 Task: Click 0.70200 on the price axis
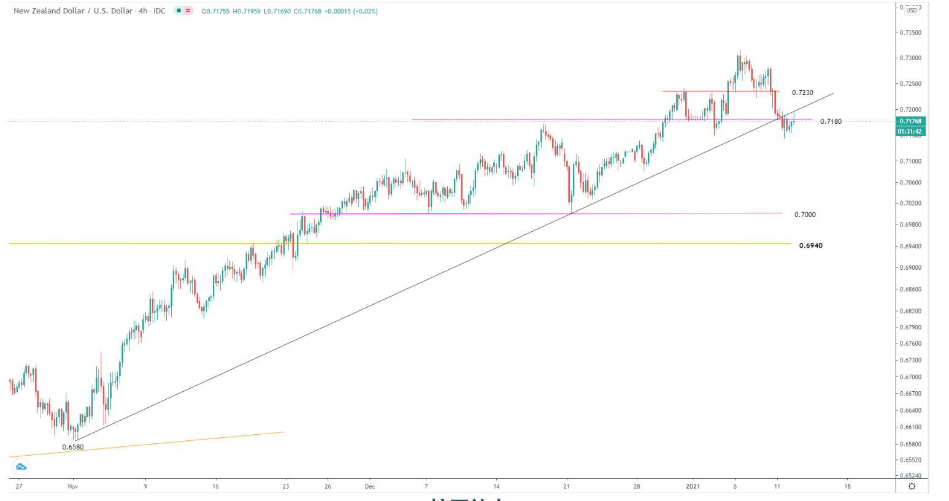pos(910,204)
